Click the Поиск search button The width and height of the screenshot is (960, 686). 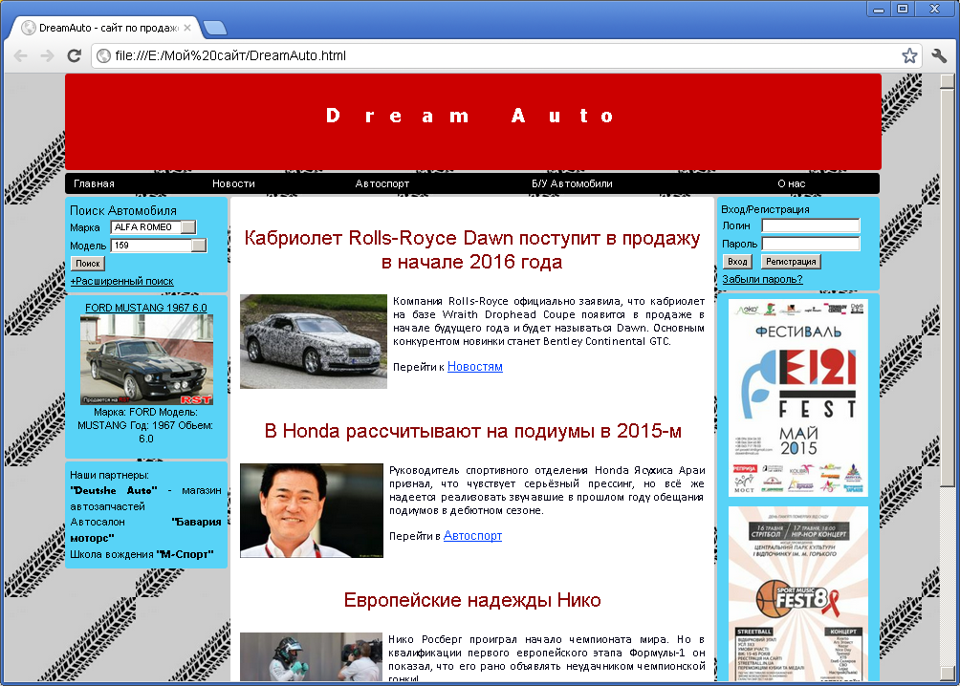[88, 263]
